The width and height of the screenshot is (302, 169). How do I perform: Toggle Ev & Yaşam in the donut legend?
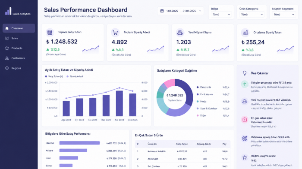coord(204,94)
